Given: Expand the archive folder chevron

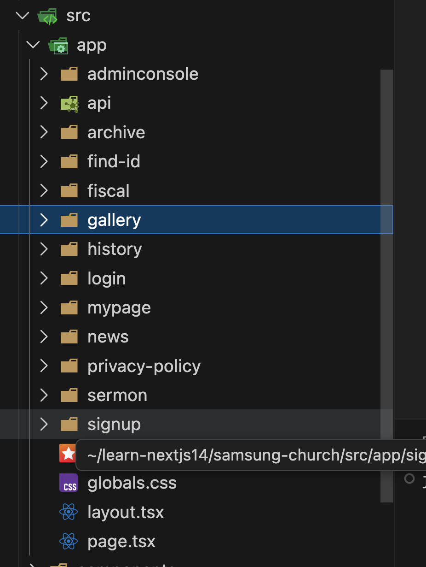Looking at the screenshot, I should coord(44,132).
